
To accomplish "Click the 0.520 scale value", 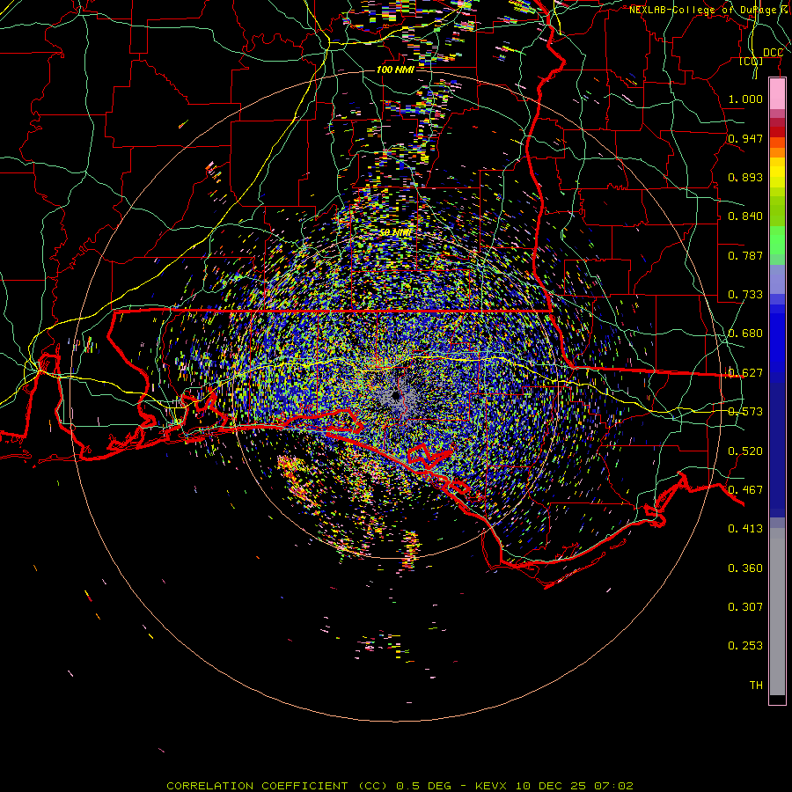I will 745,451.
